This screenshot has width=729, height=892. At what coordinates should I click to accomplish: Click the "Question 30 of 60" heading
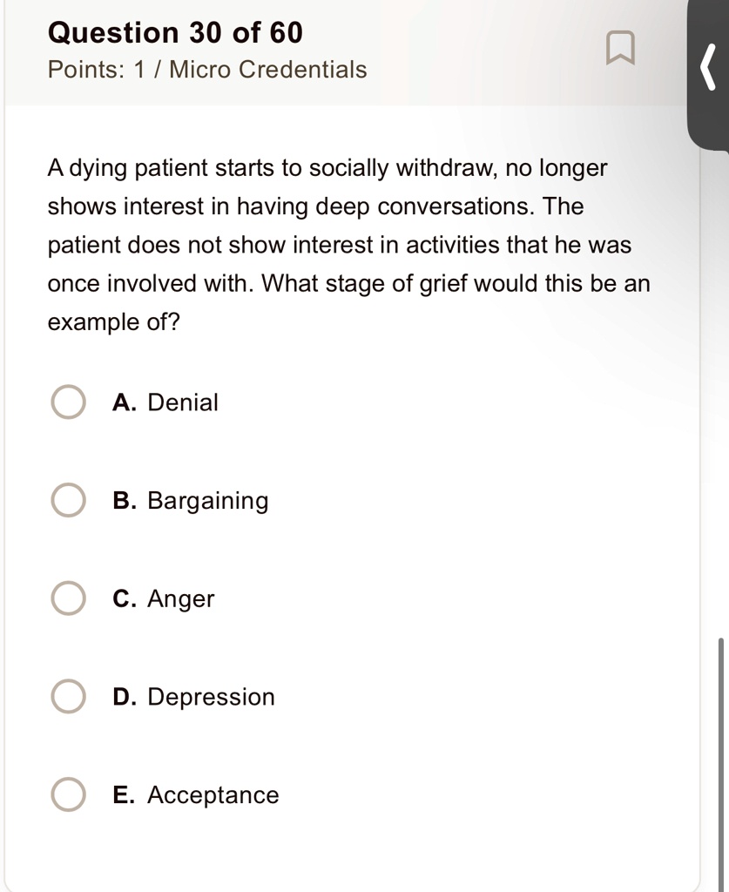pyautogui.click(x=175, y=32)
